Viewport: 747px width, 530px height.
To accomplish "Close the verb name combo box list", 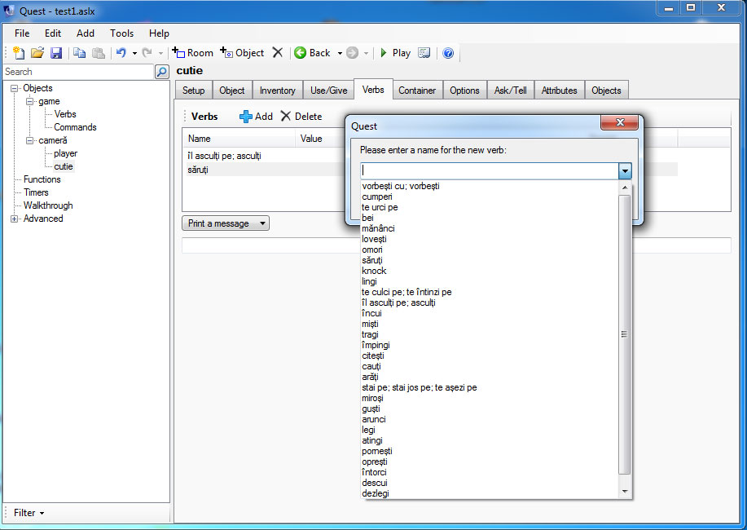I will pyautogui.click(x=625, y=171).
